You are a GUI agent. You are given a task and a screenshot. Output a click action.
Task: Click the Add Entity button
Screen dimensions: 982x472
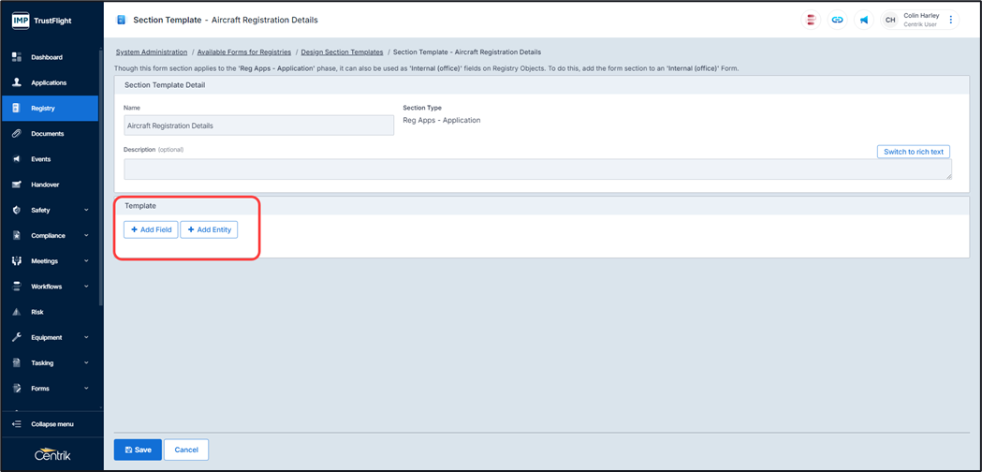point(209,230)
